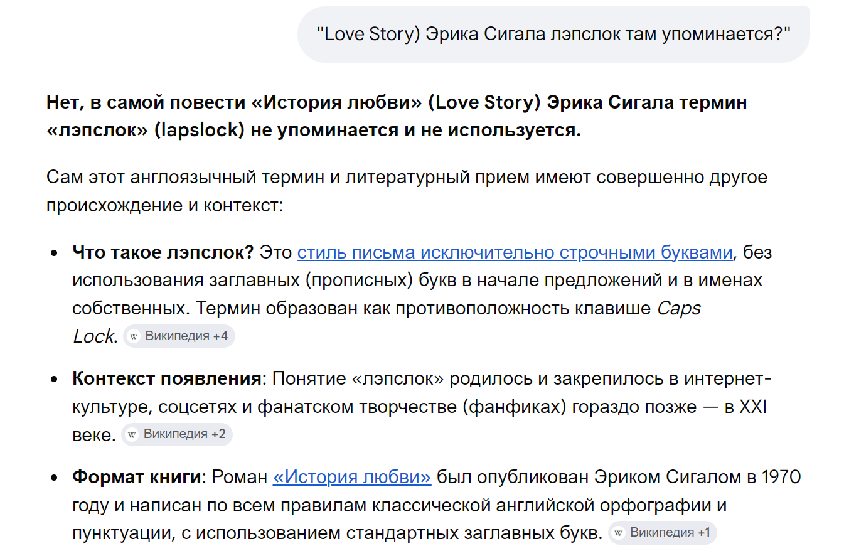Click the bold «Что такое лэпслок?» label
This screenshot has width=844, height=551.
163,253
